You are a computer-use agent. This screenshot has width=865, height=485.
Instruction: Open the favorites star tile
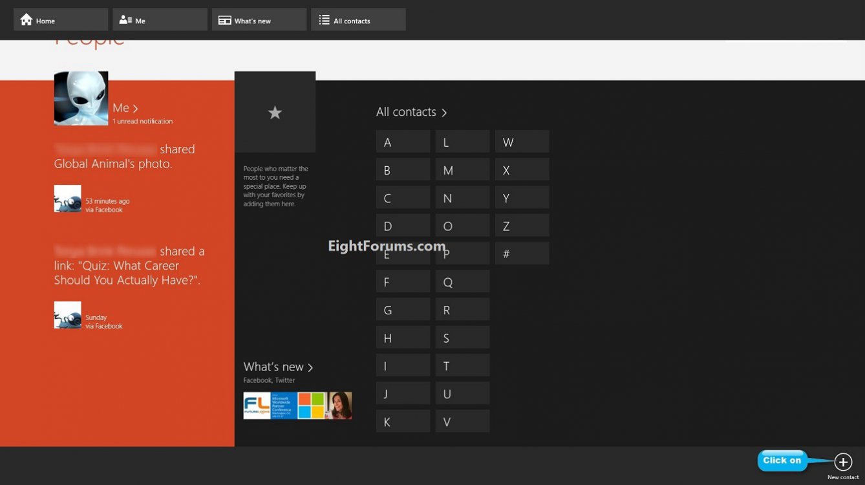(275, 113)
